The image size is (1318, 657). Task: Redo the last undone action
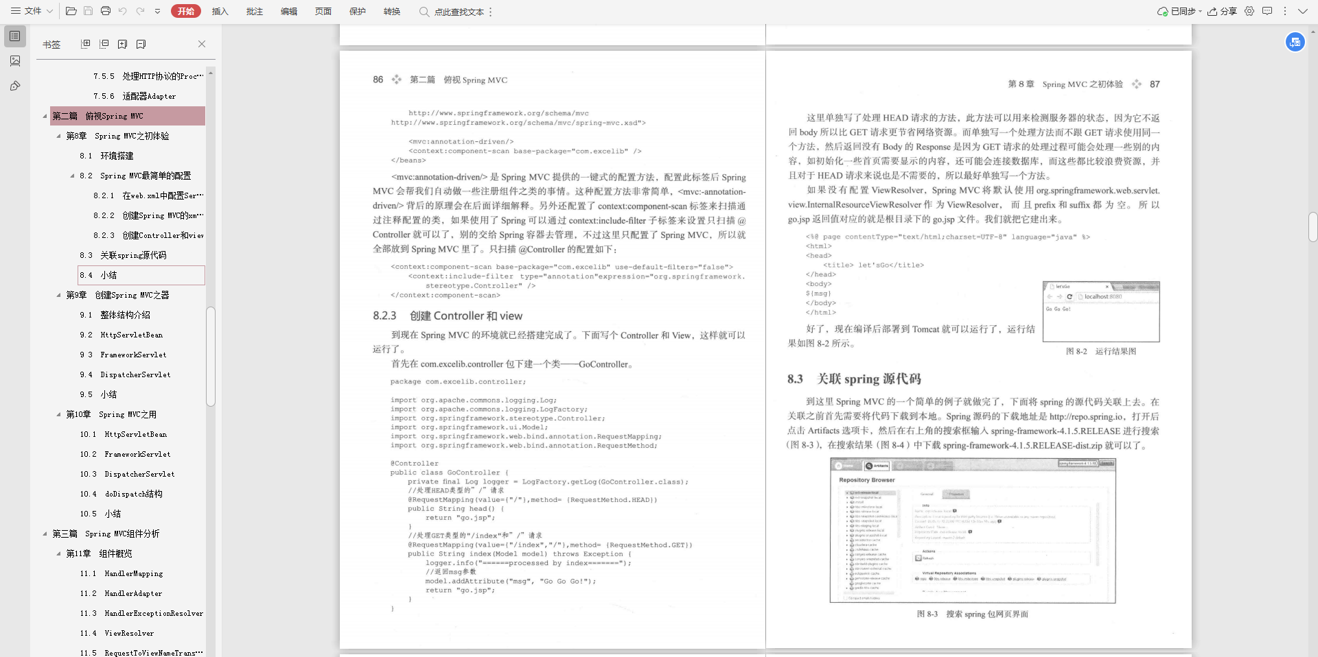pos(140,11)
